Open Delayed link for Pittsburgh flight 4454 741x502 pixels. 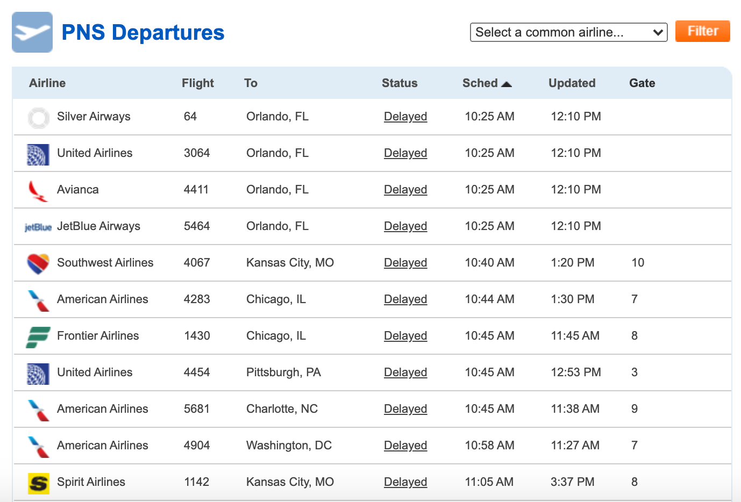[x=405, y=372]
